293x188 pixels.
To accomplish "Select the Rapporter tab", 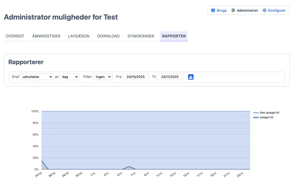I will pos(174,36).
